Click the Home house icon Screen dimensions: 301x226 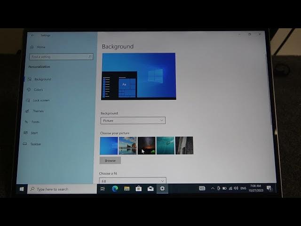pos(32,47)
